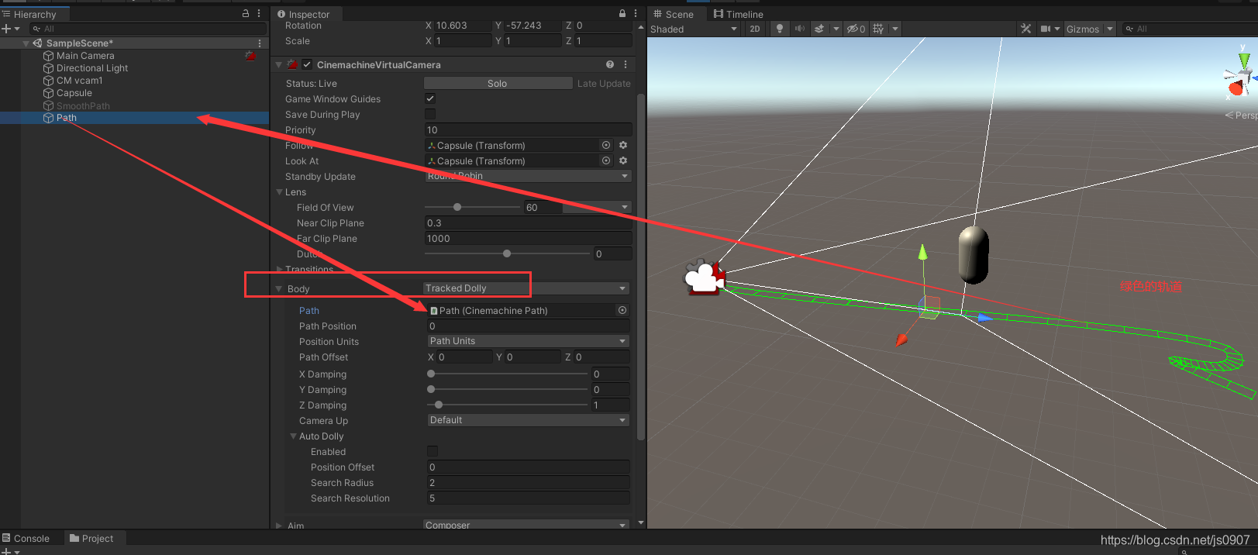
Task: Toggle scene audio speaker icon
Action: pos(799,29)
